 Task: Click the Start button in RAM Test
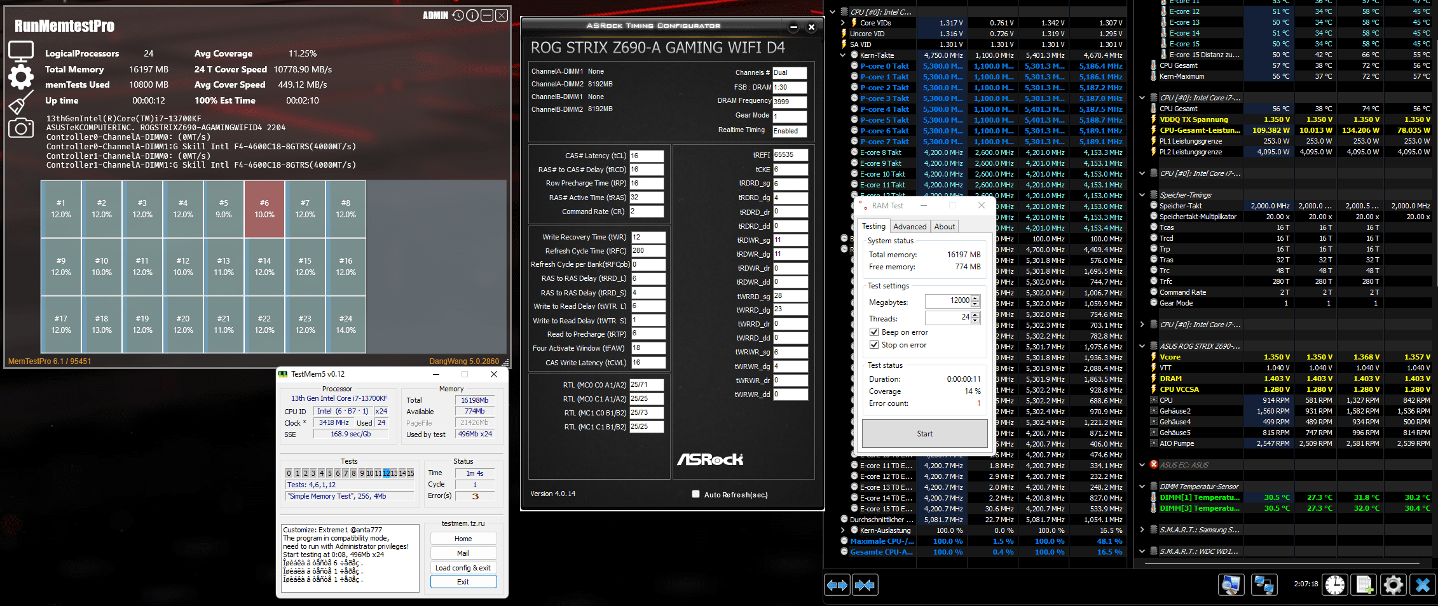[x=925, y=434]
